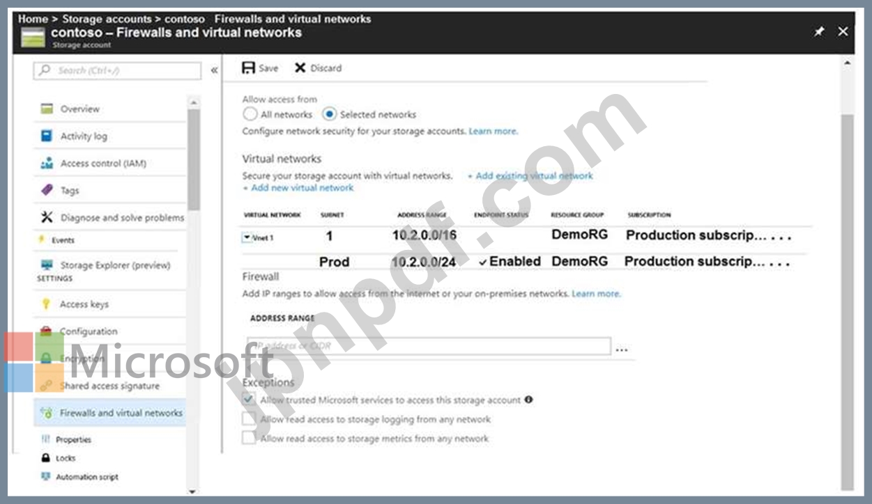Click the Access control (IAM) icon

(x=47, y=163)
